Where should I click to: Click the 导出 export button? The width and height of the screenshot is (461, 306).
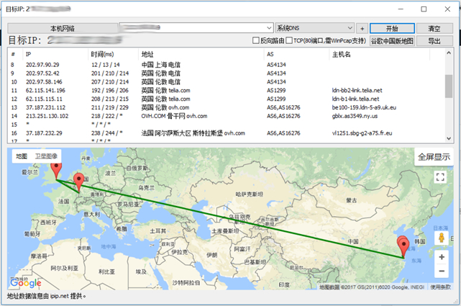pos(434,41)
